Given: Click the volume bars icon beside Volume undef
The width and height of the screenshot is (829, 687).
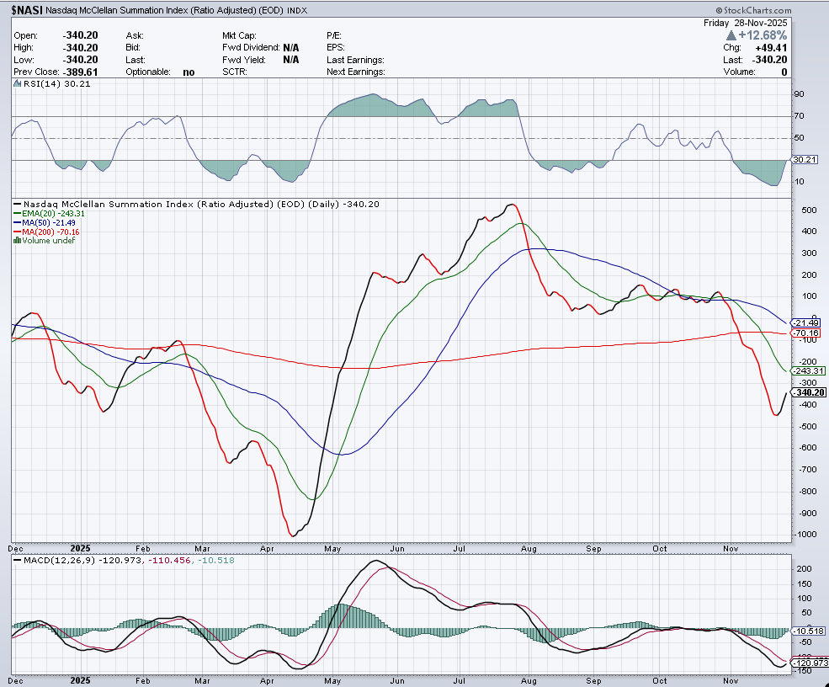Looking at the screenshot, I should (x=18, y=241).
